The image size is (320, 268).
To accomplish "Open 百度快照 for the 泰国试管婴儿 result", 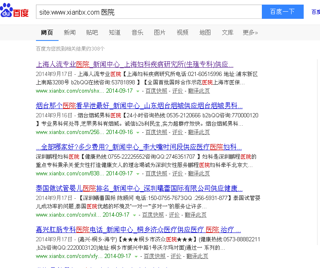I will click(153, 215).
